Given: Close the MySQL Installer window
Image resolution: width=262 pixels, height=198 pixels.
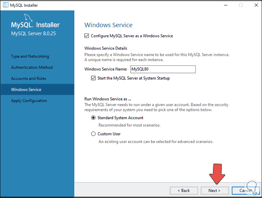Looking at the screenshot, I should pos(256,5).
